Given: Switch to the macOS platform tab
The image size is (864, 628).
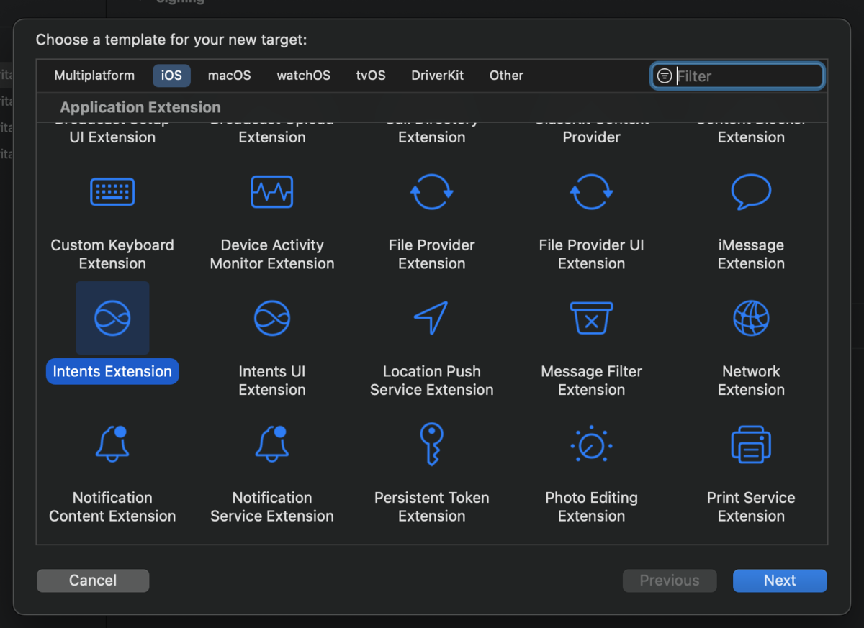Looking at the screenshot, I should point(230,76).
